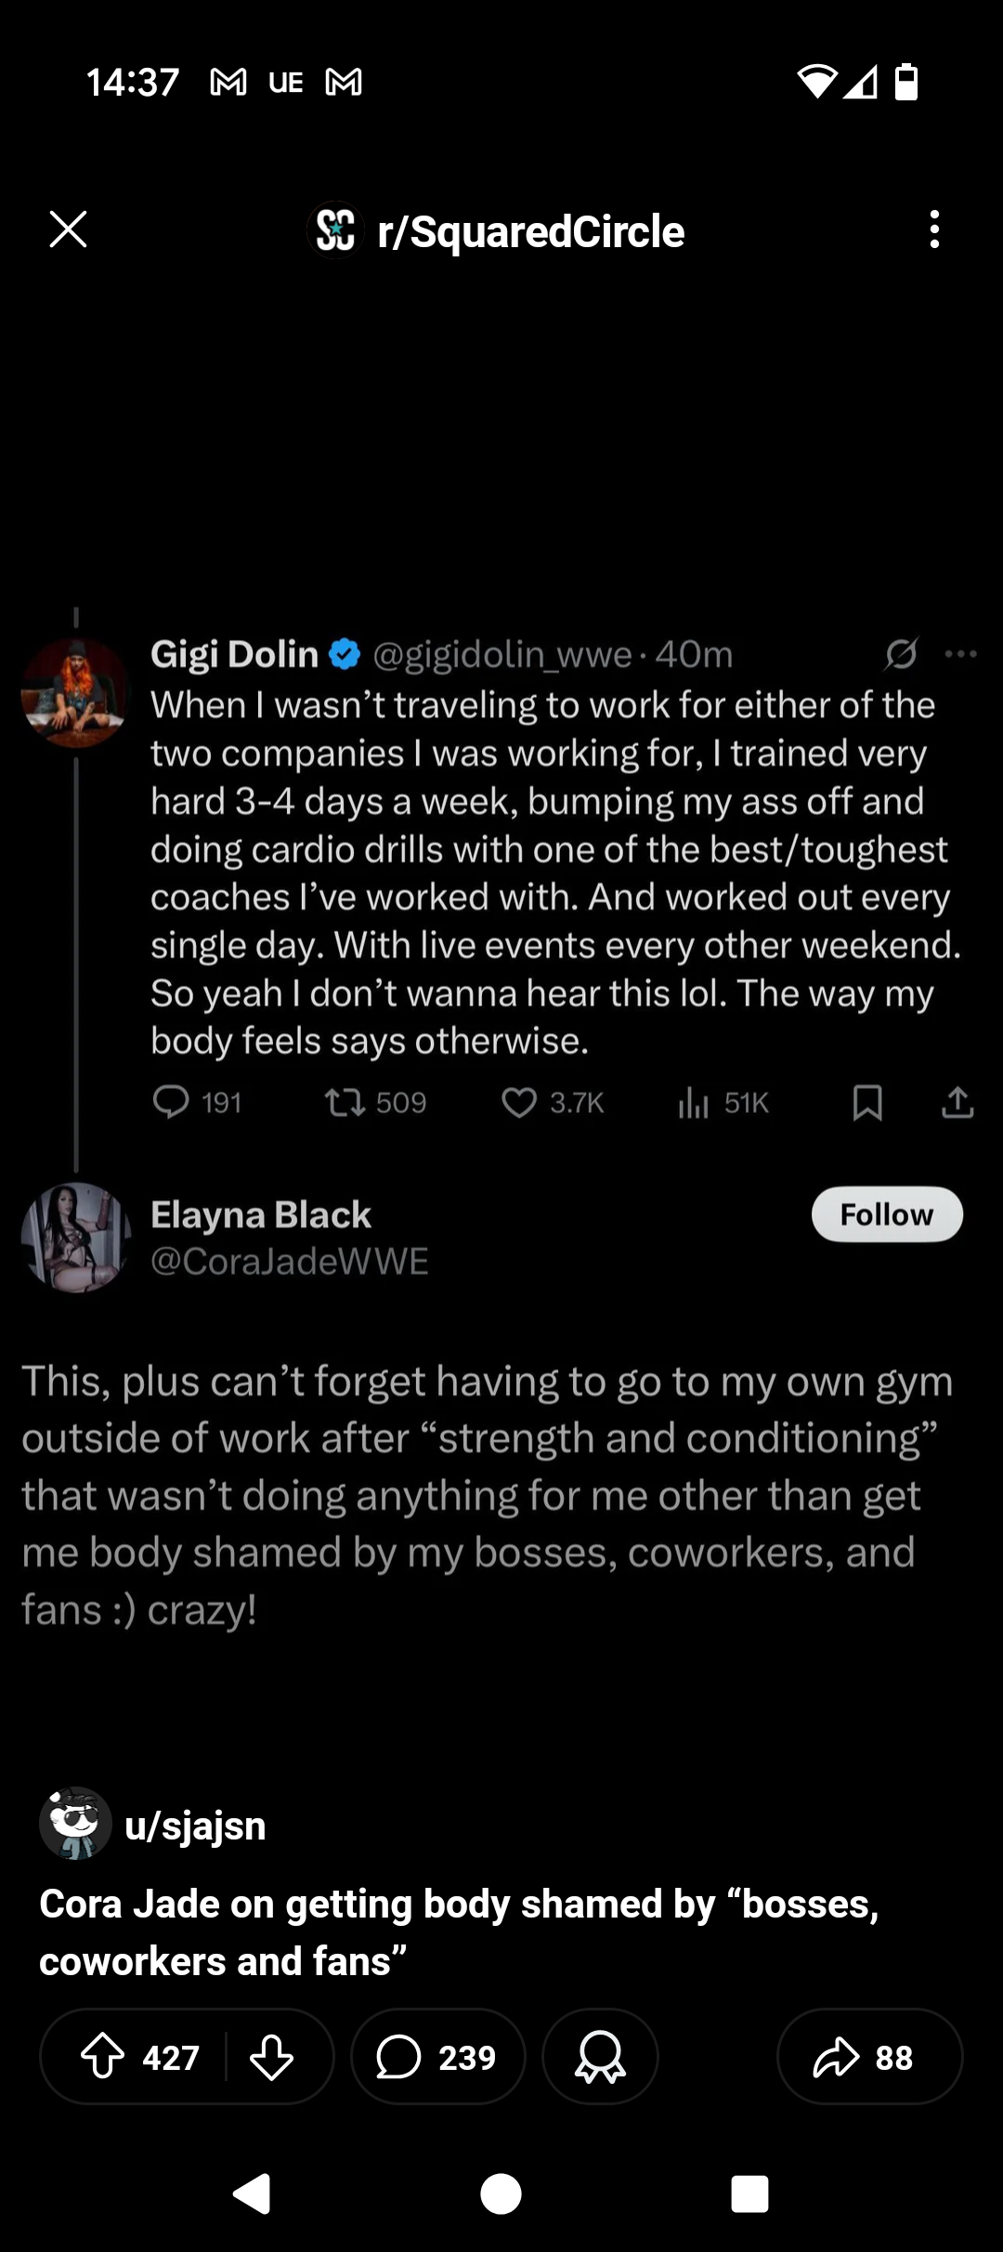Close the post with the X icon

pyautogui.click(x=68, y=229)
